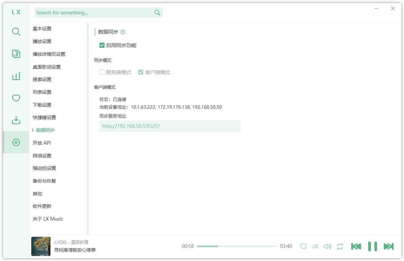Go to 网络设置 section
Viewport: 404px width, 261px height.
(x=42, y=156)
